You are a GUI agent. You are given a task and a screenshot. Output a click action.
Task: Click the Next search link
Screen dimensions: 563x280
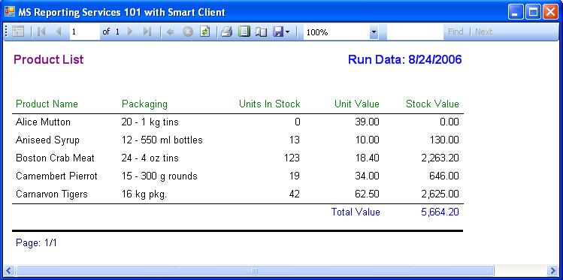(483, 32)
